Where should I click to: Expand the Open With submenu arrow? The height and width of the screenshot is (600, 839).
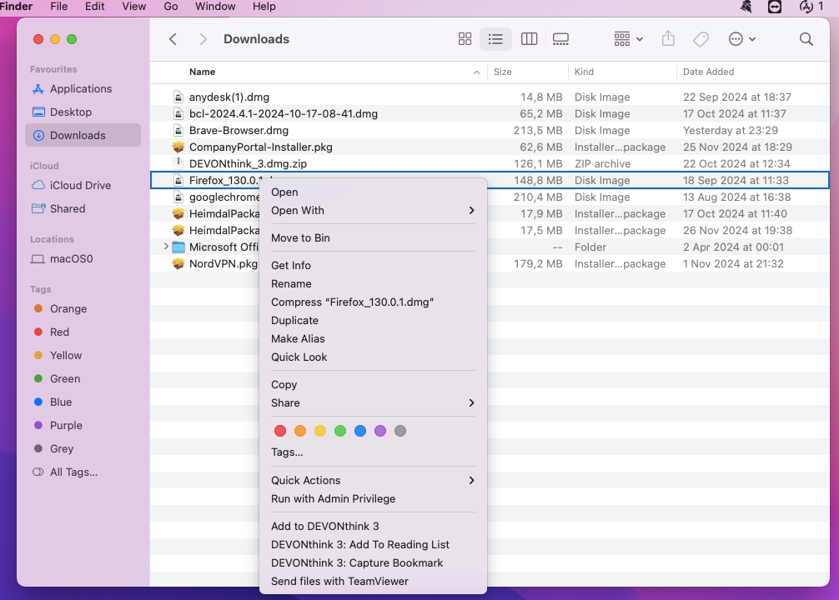pos(471,211)
